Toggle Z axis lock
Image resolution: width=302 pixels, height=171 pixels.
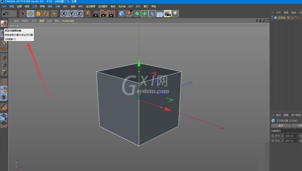pyautogui.click(x=79, y=14)
